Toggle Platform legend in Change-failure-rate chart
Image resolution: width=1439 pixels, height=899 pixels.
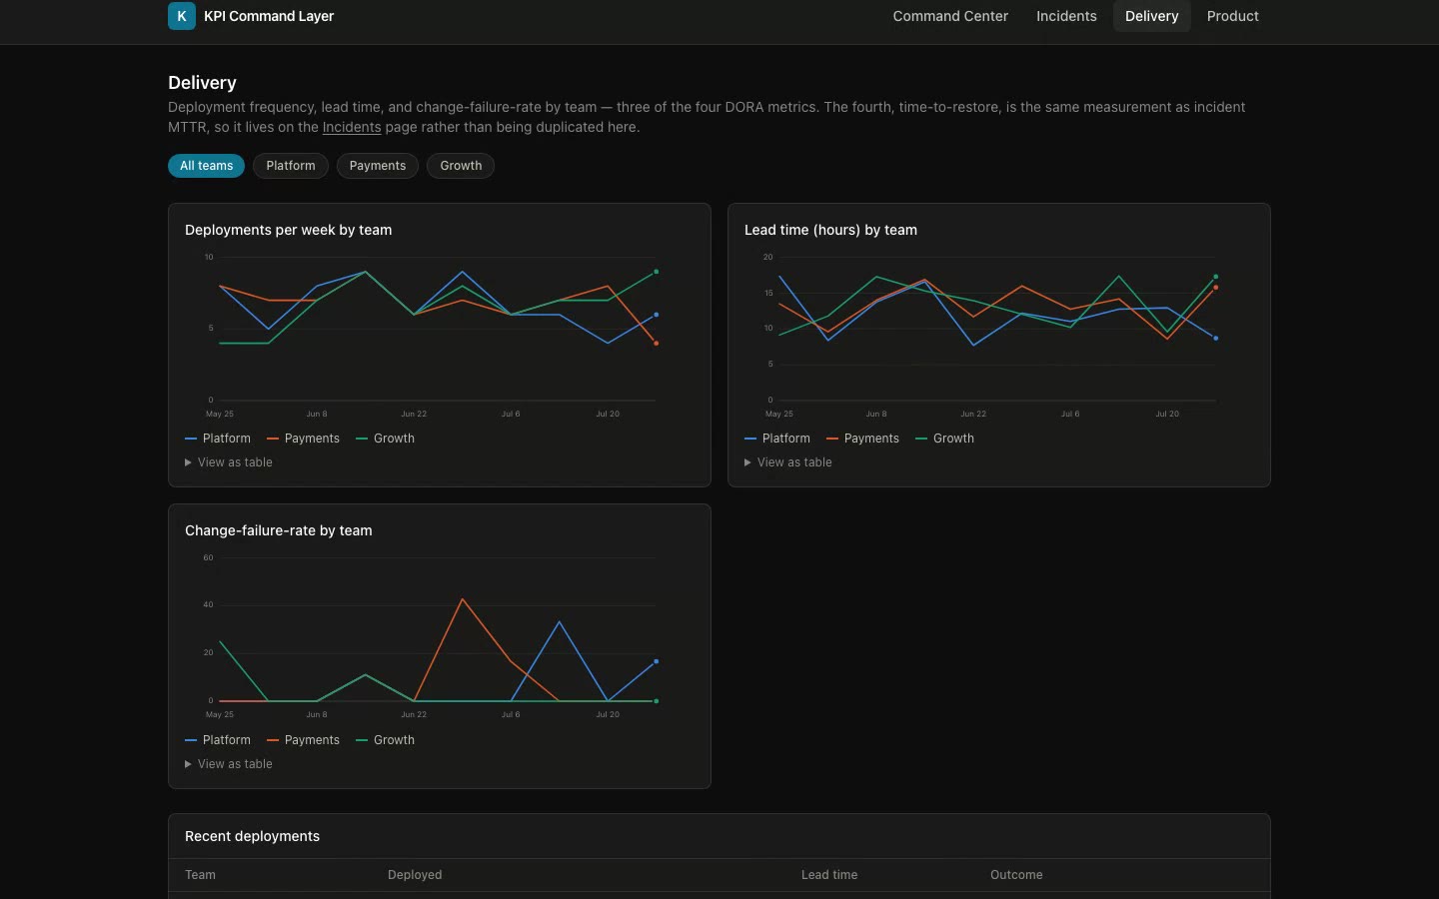pyautogui.click(x=218, y=740)
